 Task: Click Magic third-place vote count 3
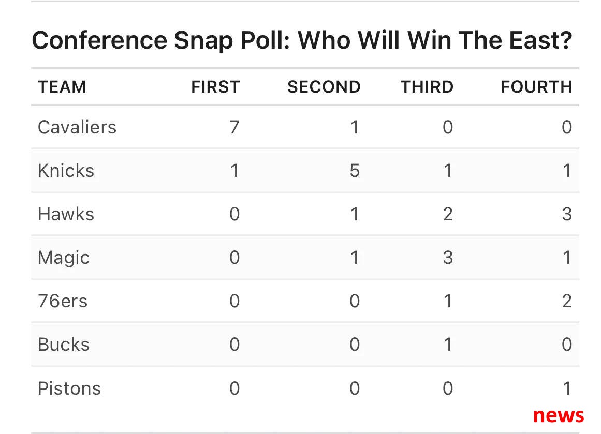click(x=448, y=258)
